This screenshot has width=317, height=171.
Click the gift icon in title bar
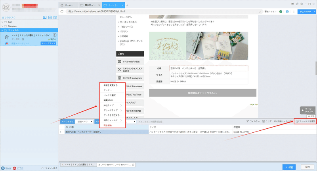point(292,4)
